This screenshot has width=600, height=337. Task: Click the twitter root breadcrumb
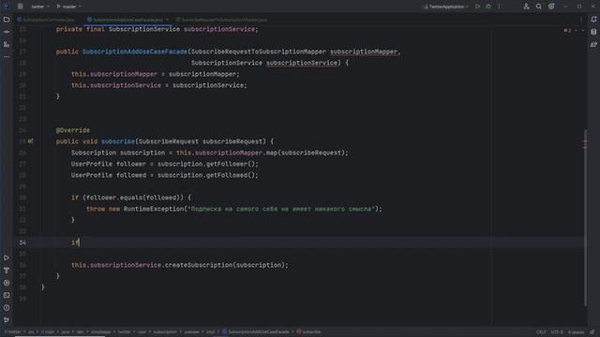[x=12, y=332]
